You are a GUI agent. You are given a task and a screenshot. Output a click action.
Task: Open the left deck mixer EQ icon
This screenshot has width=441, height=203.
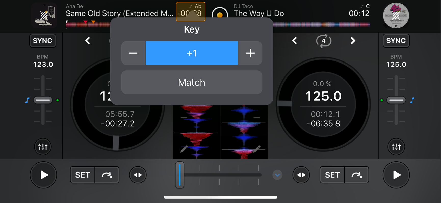43,147
